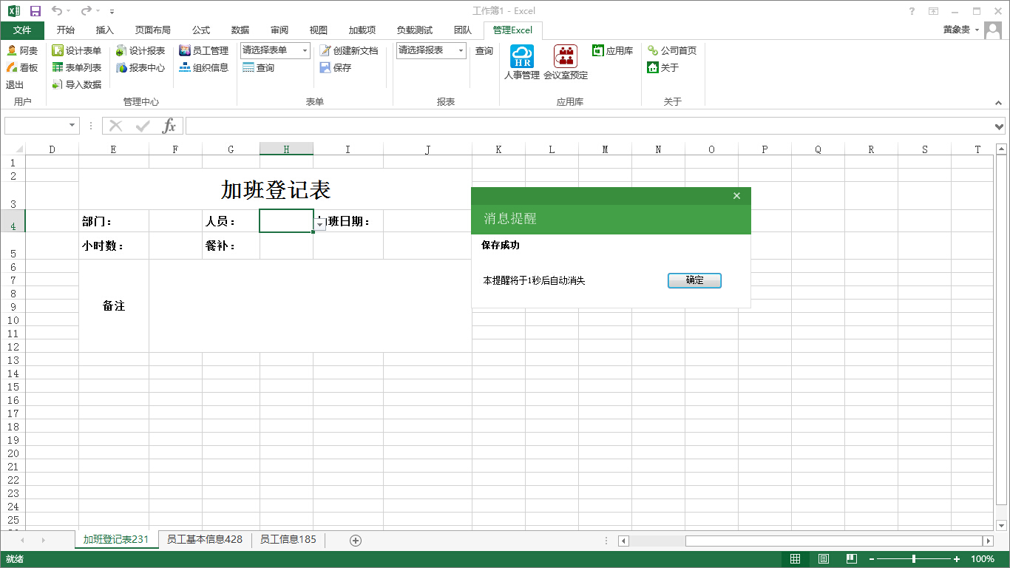Toggle Page Break Preview view
The width and height of the screenshot is (1010, 568).
pyautogui.click(x=852, y=559)
